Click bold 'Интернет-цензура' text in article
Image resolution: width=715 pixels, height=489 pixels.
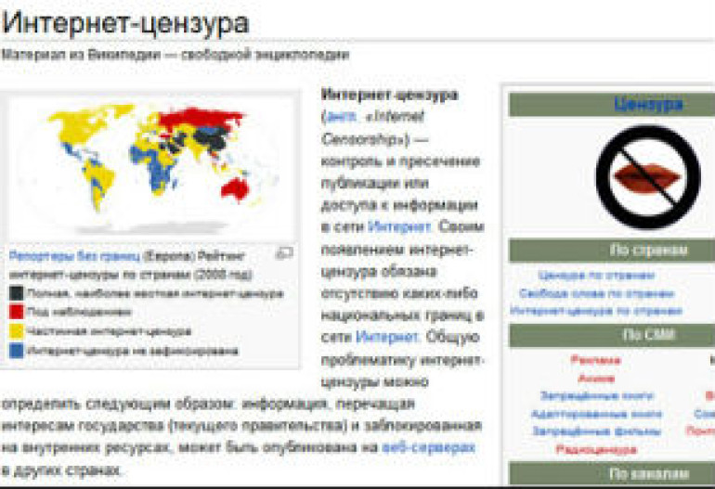(390, 95)
